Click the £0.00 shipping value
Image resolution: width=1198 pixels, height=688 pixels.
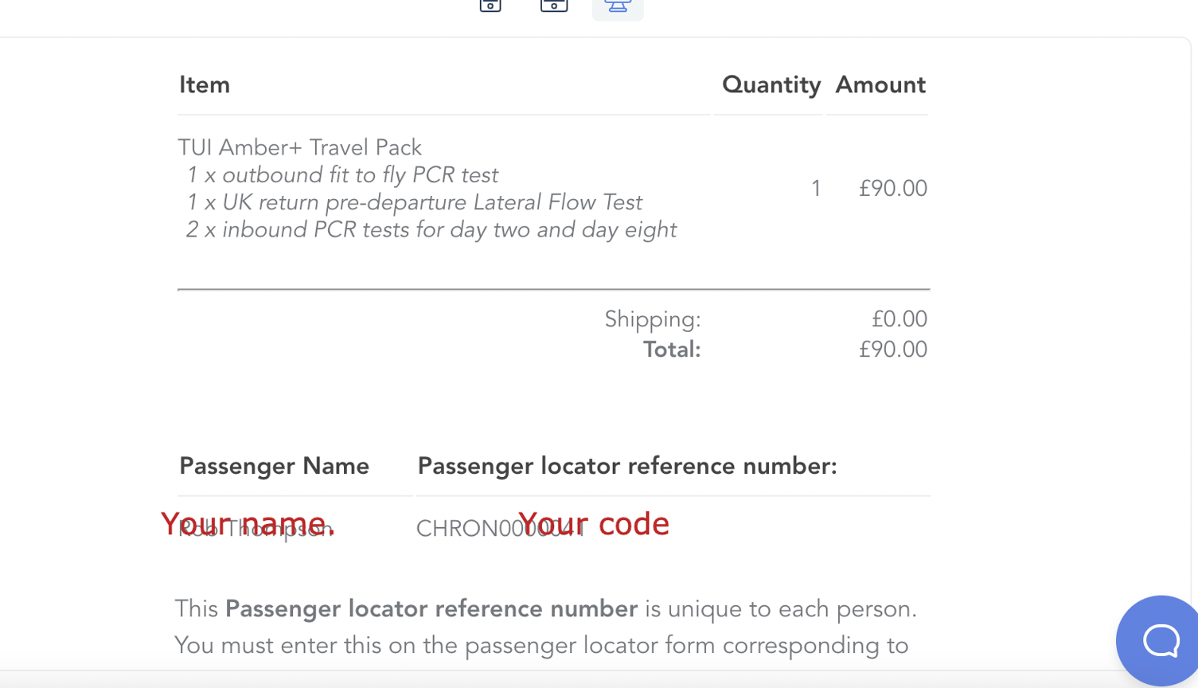899,319
